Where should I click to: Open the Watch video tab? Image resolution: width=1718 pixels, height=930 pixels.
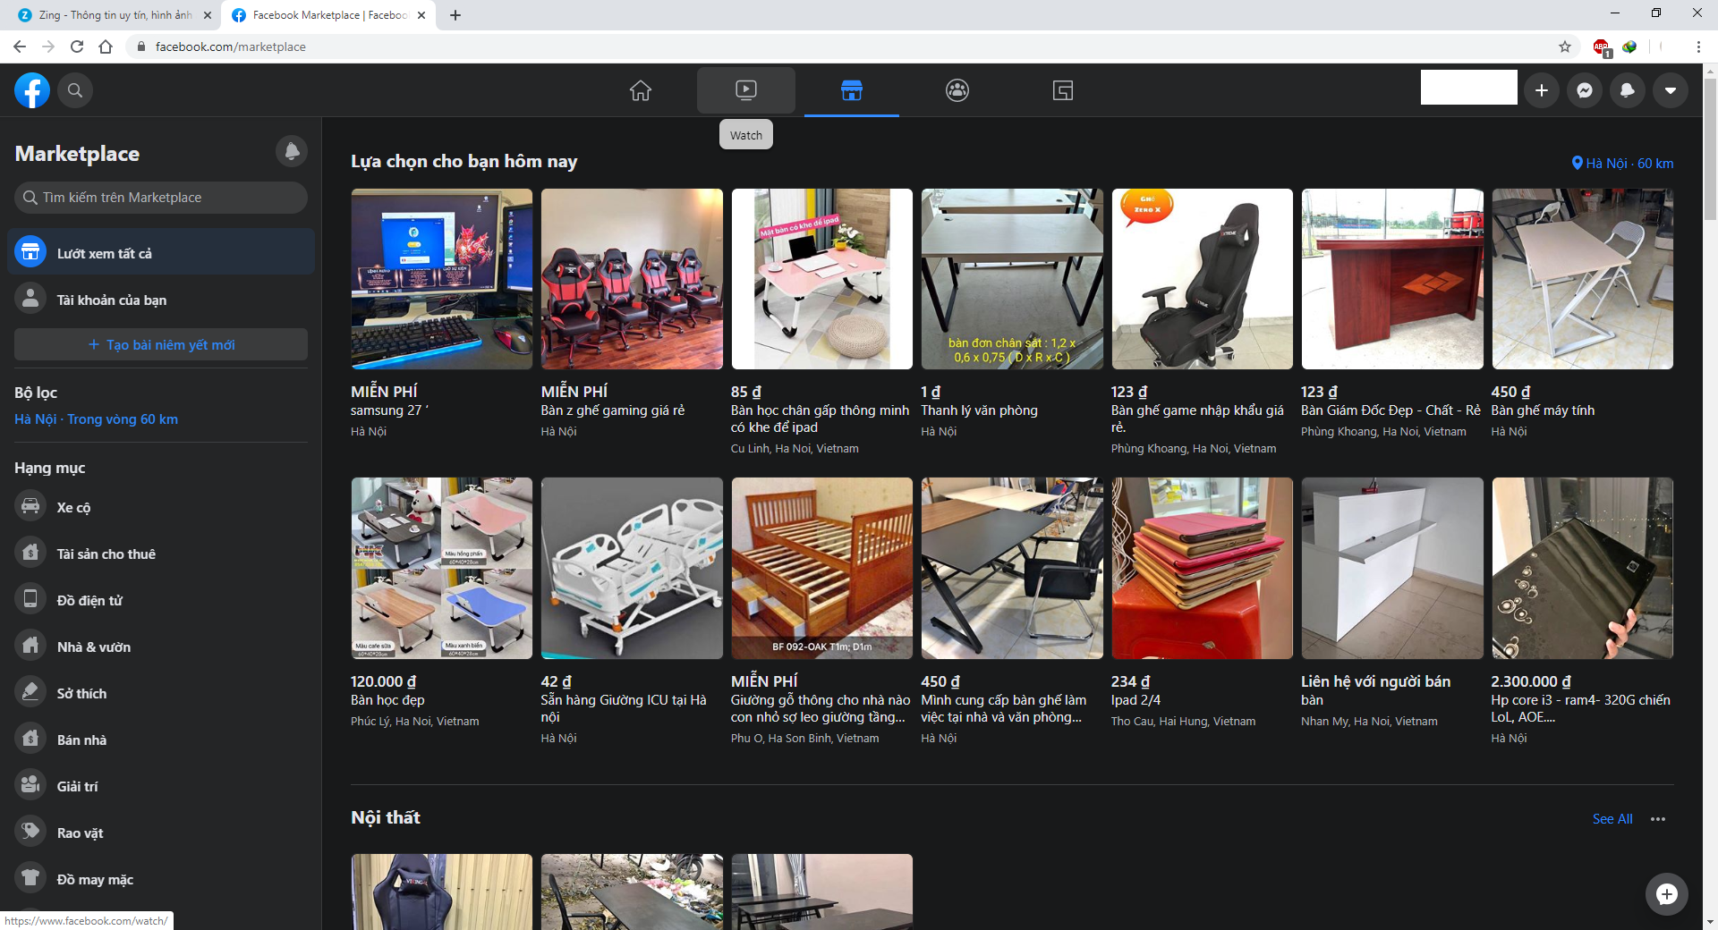746,90
